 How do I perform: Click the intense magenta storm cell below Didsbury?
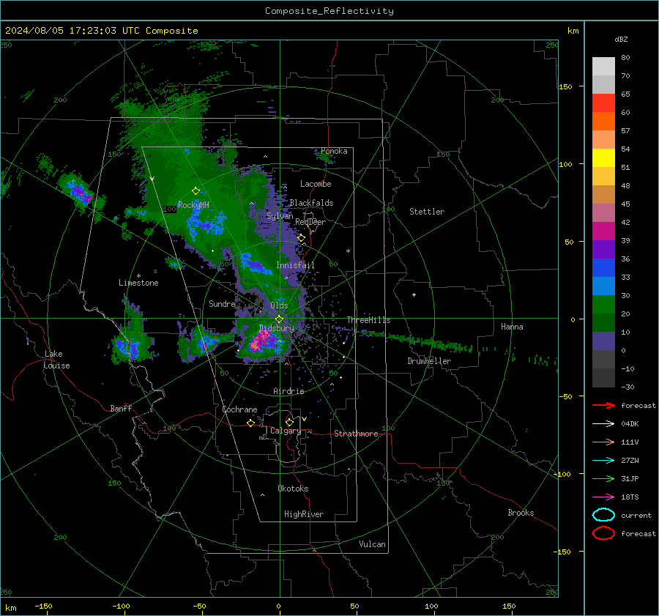pyautogui.click(x=261, y=341)
